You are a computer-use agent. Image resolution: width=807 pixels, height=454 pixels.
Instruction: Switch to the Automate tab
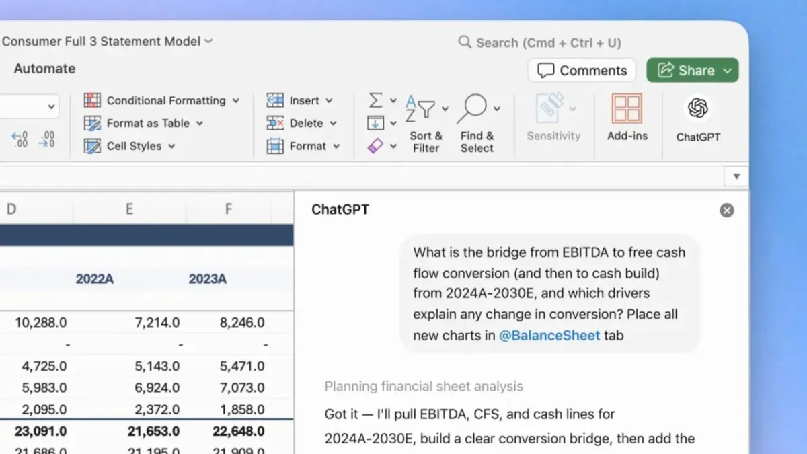click(x=44, y=68)
